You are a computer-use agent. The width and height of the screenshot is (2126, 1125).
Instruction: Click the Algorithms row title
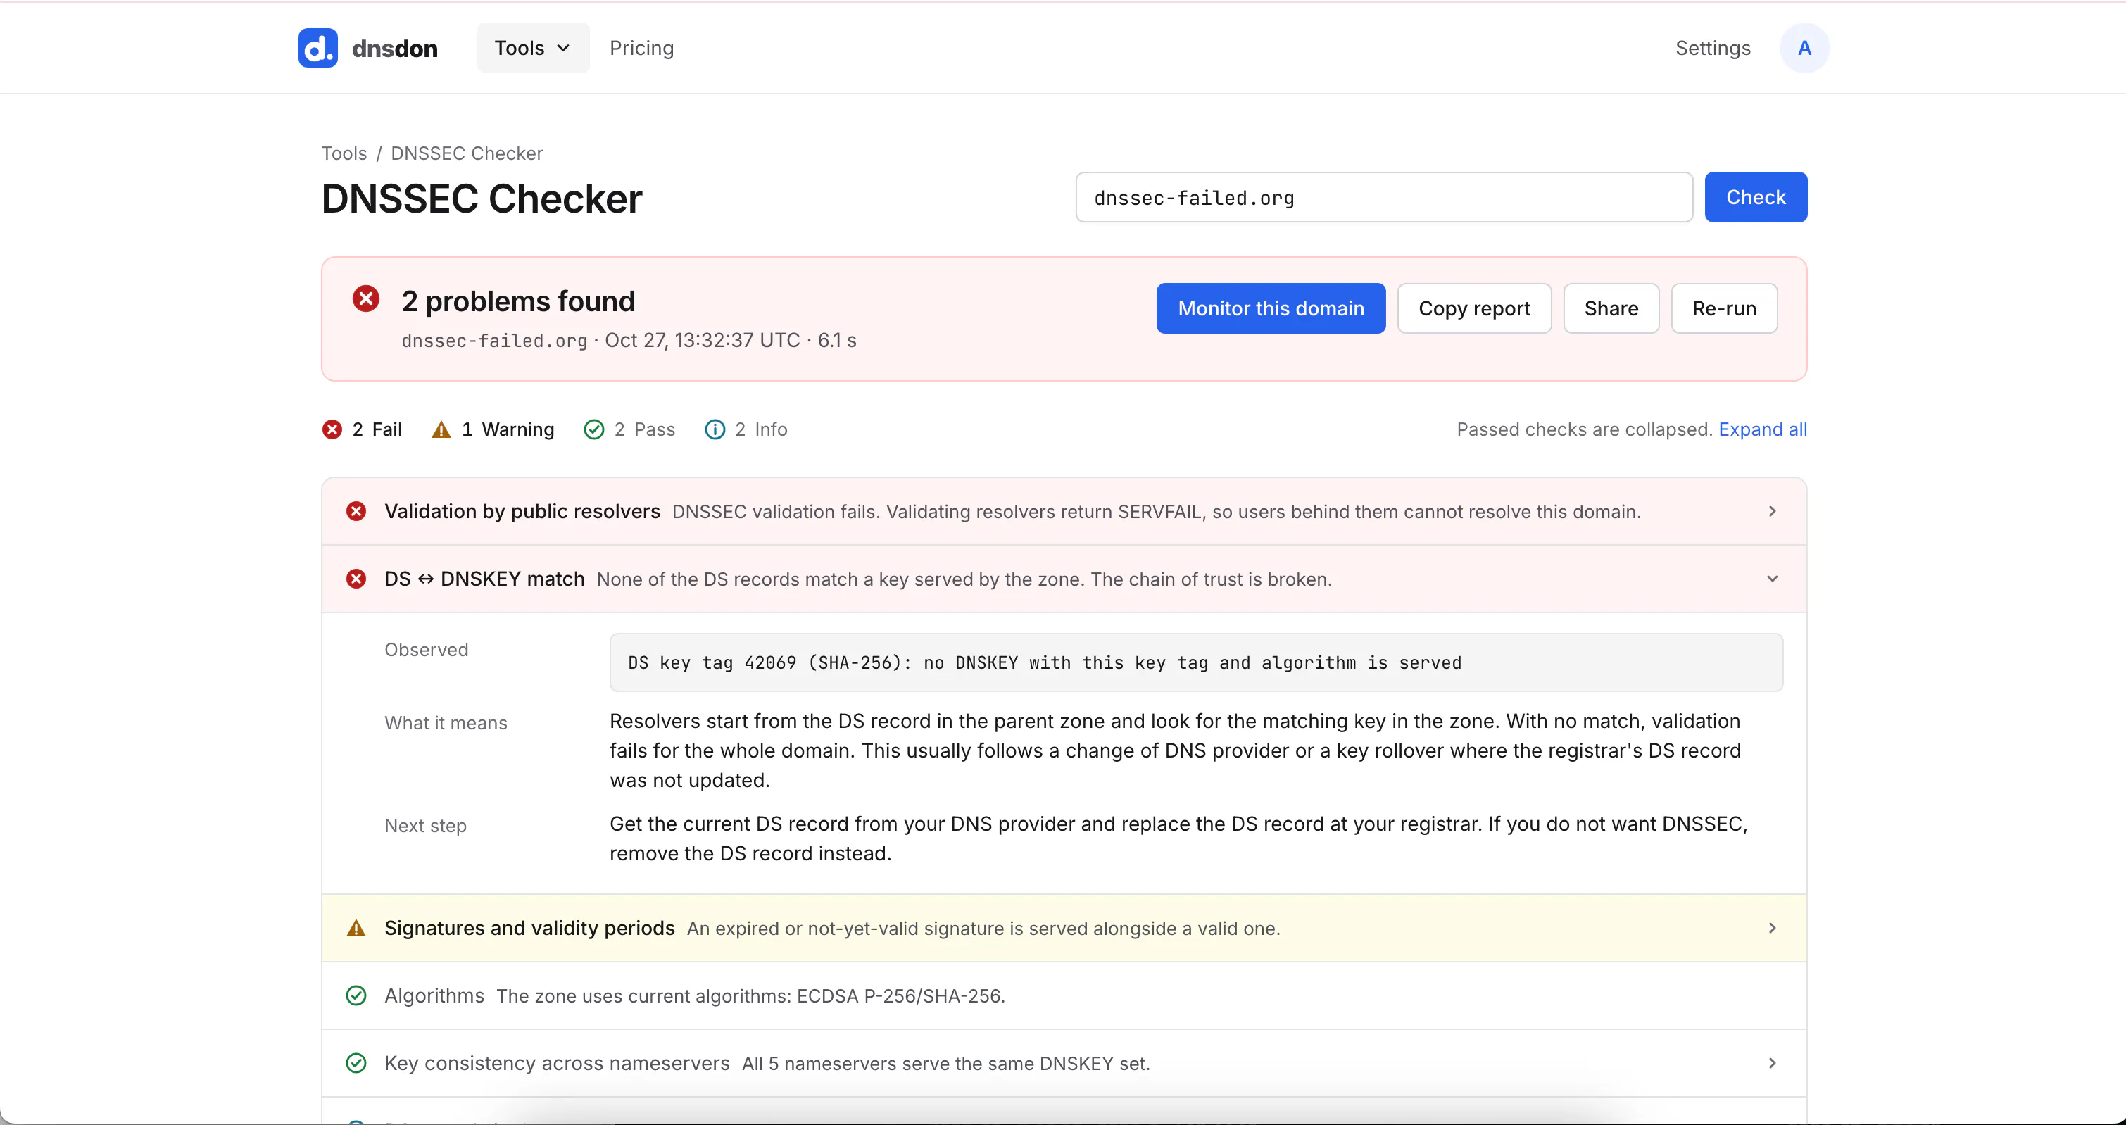coord(434,995)
